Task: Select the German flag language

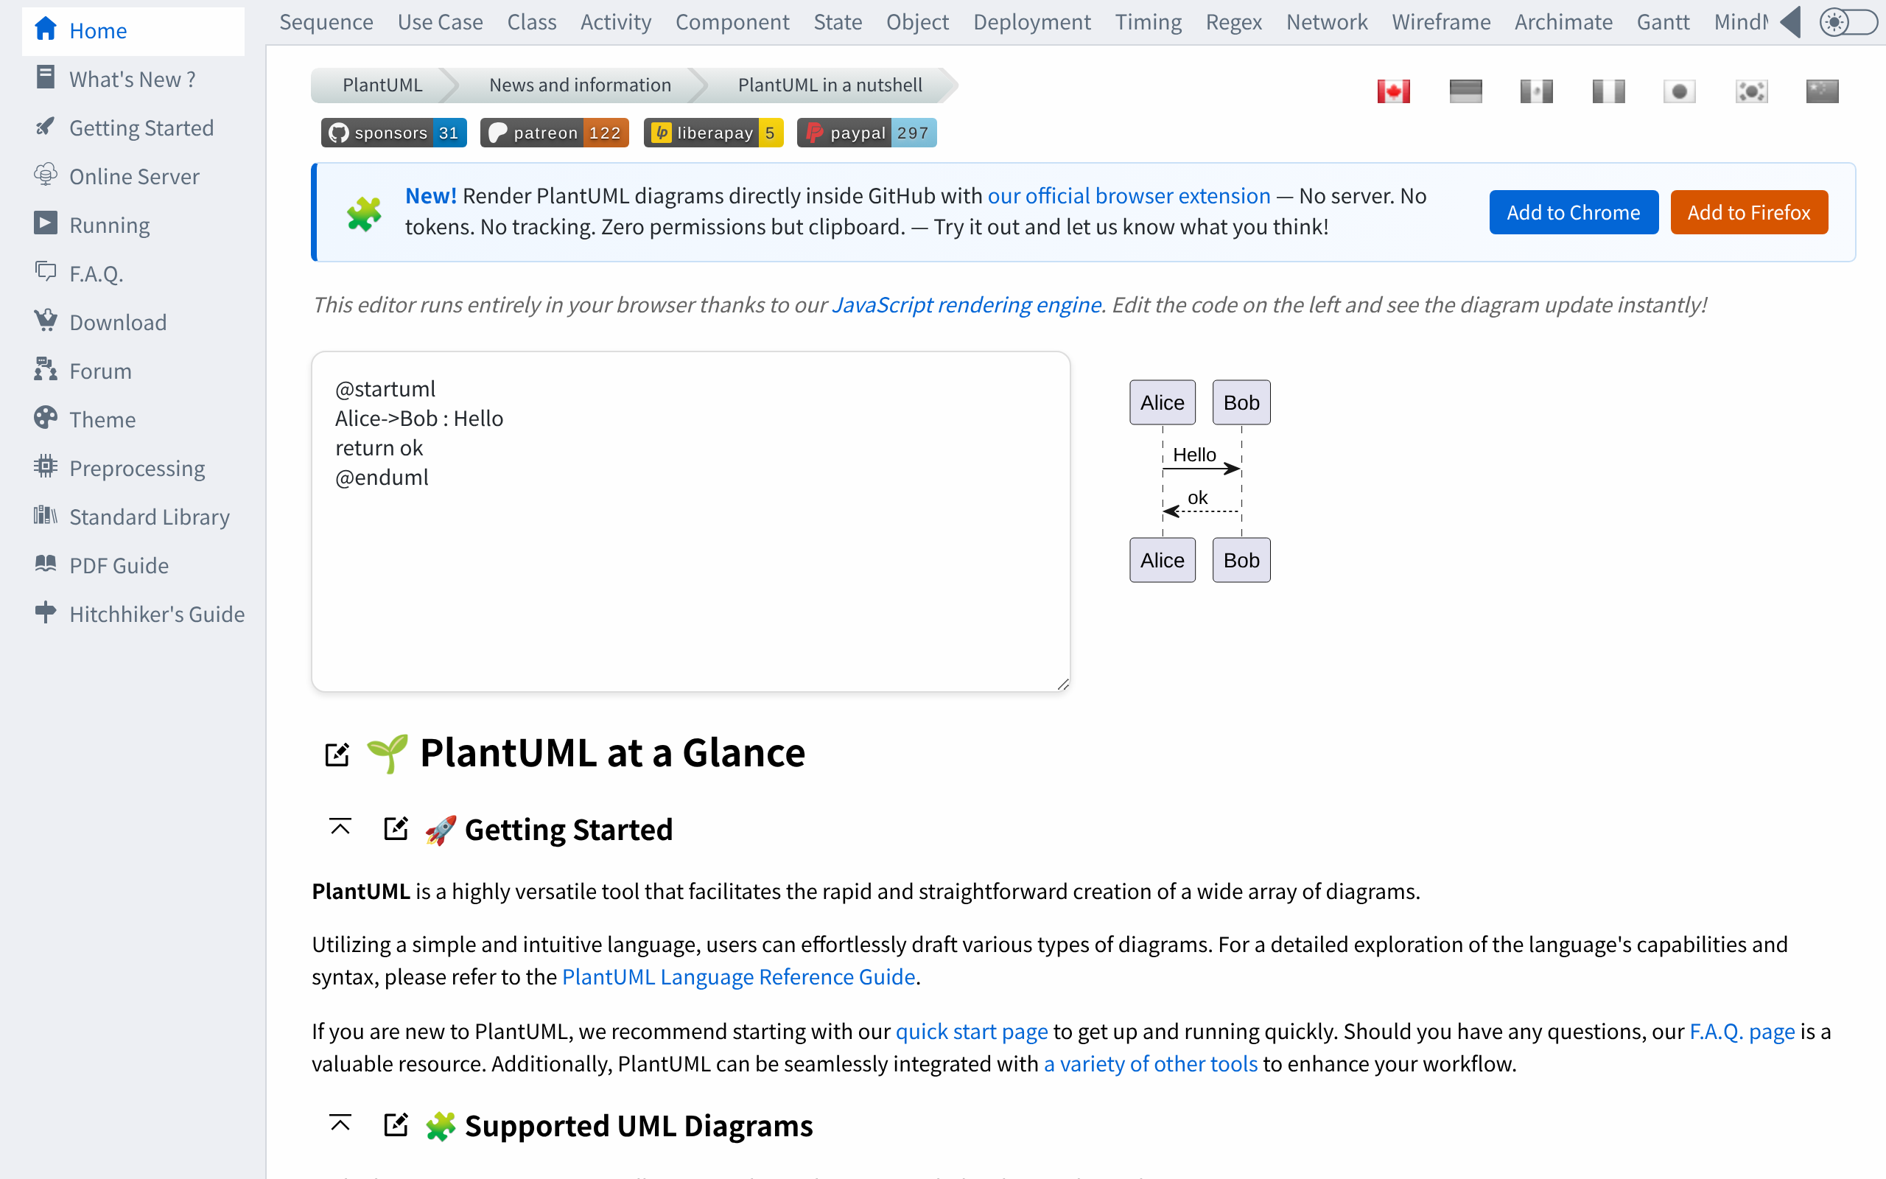Action: pyautogui.click(x=1465, y=91)
